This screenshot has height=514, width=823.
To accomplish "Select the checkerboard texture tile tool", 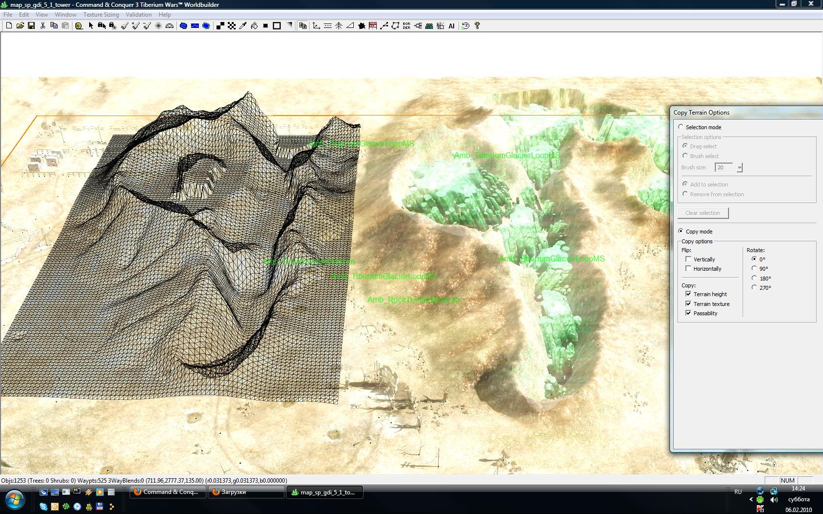I will 231,25.
